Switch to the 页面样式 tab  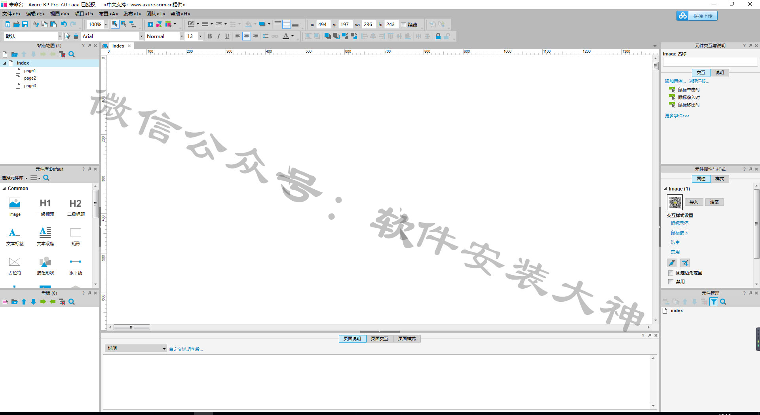pos(407,339)
